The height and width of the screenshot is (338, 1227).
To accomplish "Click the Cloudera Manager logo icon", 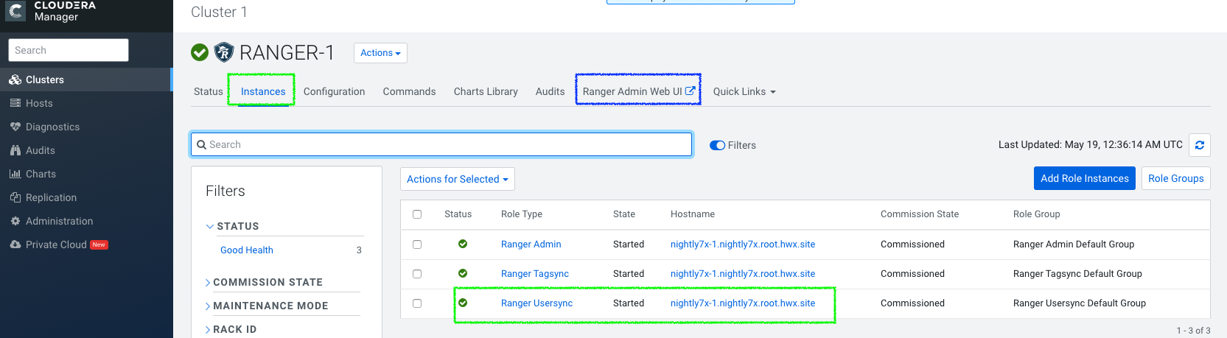I will [x=15, y=11].
